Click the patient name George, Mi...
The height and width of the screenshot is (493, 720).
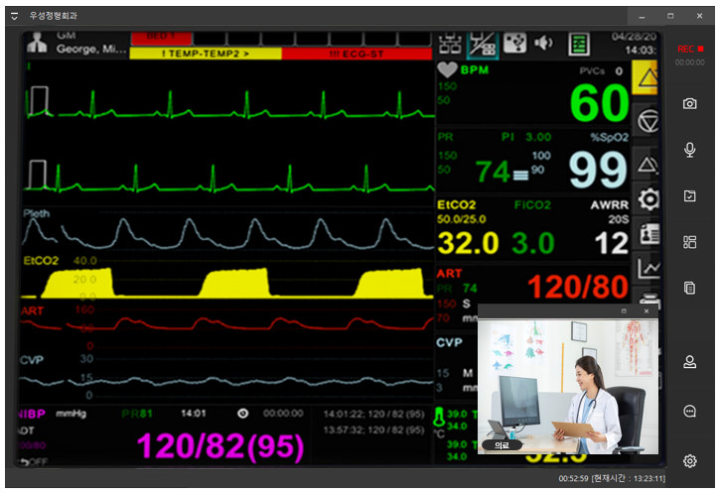[91, 49]
